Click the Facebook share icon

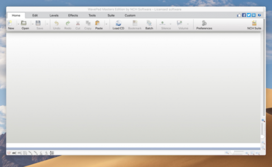pos(244,15)
